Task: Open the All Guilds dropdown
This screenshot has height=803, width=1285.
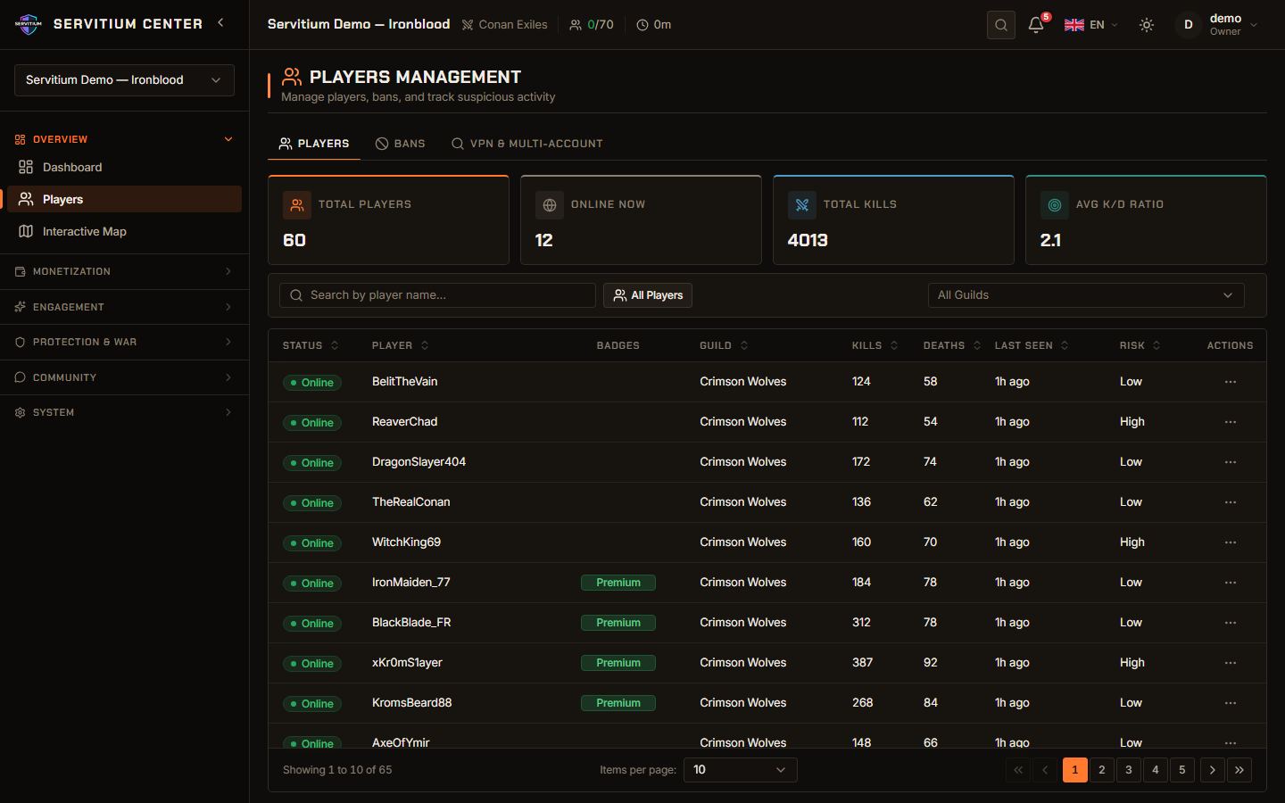Action: point(1086,295)
